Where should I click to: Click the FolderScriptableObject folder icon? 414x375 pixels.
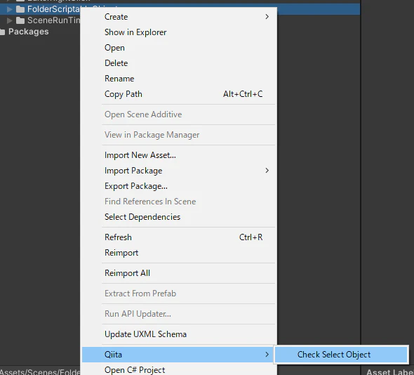(20, 10)
